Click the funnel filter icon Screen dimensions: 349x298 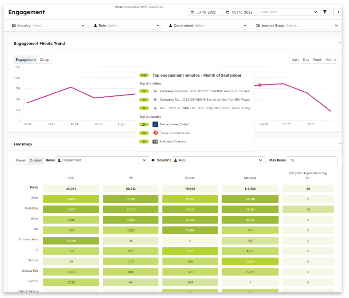pos(325,12)
